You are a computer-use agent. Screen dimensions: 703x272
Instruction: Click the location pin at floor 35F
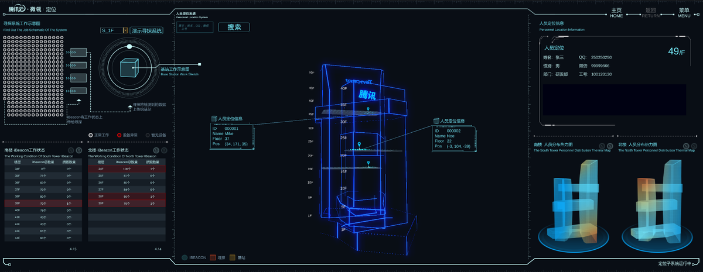click(368, 110)
